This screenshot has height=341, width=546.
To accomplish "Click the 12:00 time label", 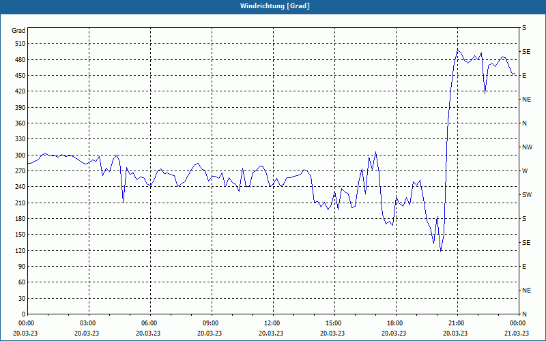I will click(272, 323).
